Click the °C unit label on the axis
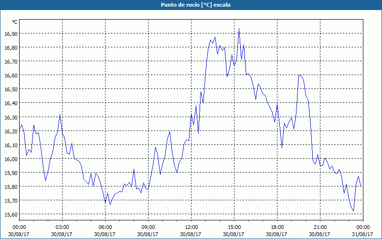The height and width of the screenshot is (239, 382). 15,22
